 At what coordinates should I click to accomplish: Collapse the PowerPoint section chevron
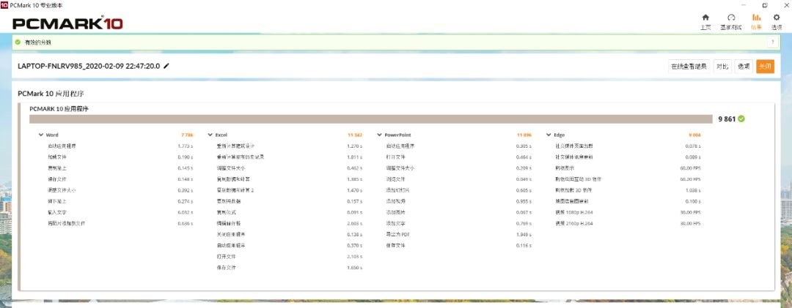(379, 135)
